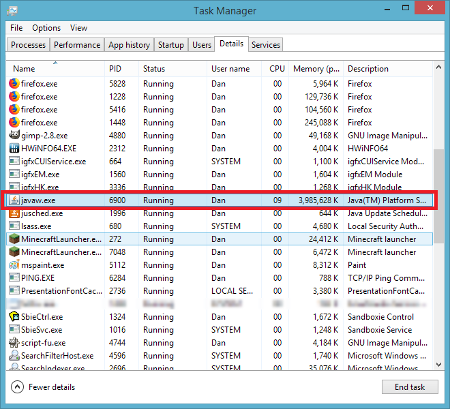
Task: Click the Task Manager title bar icon
Action: coord(13,11)
